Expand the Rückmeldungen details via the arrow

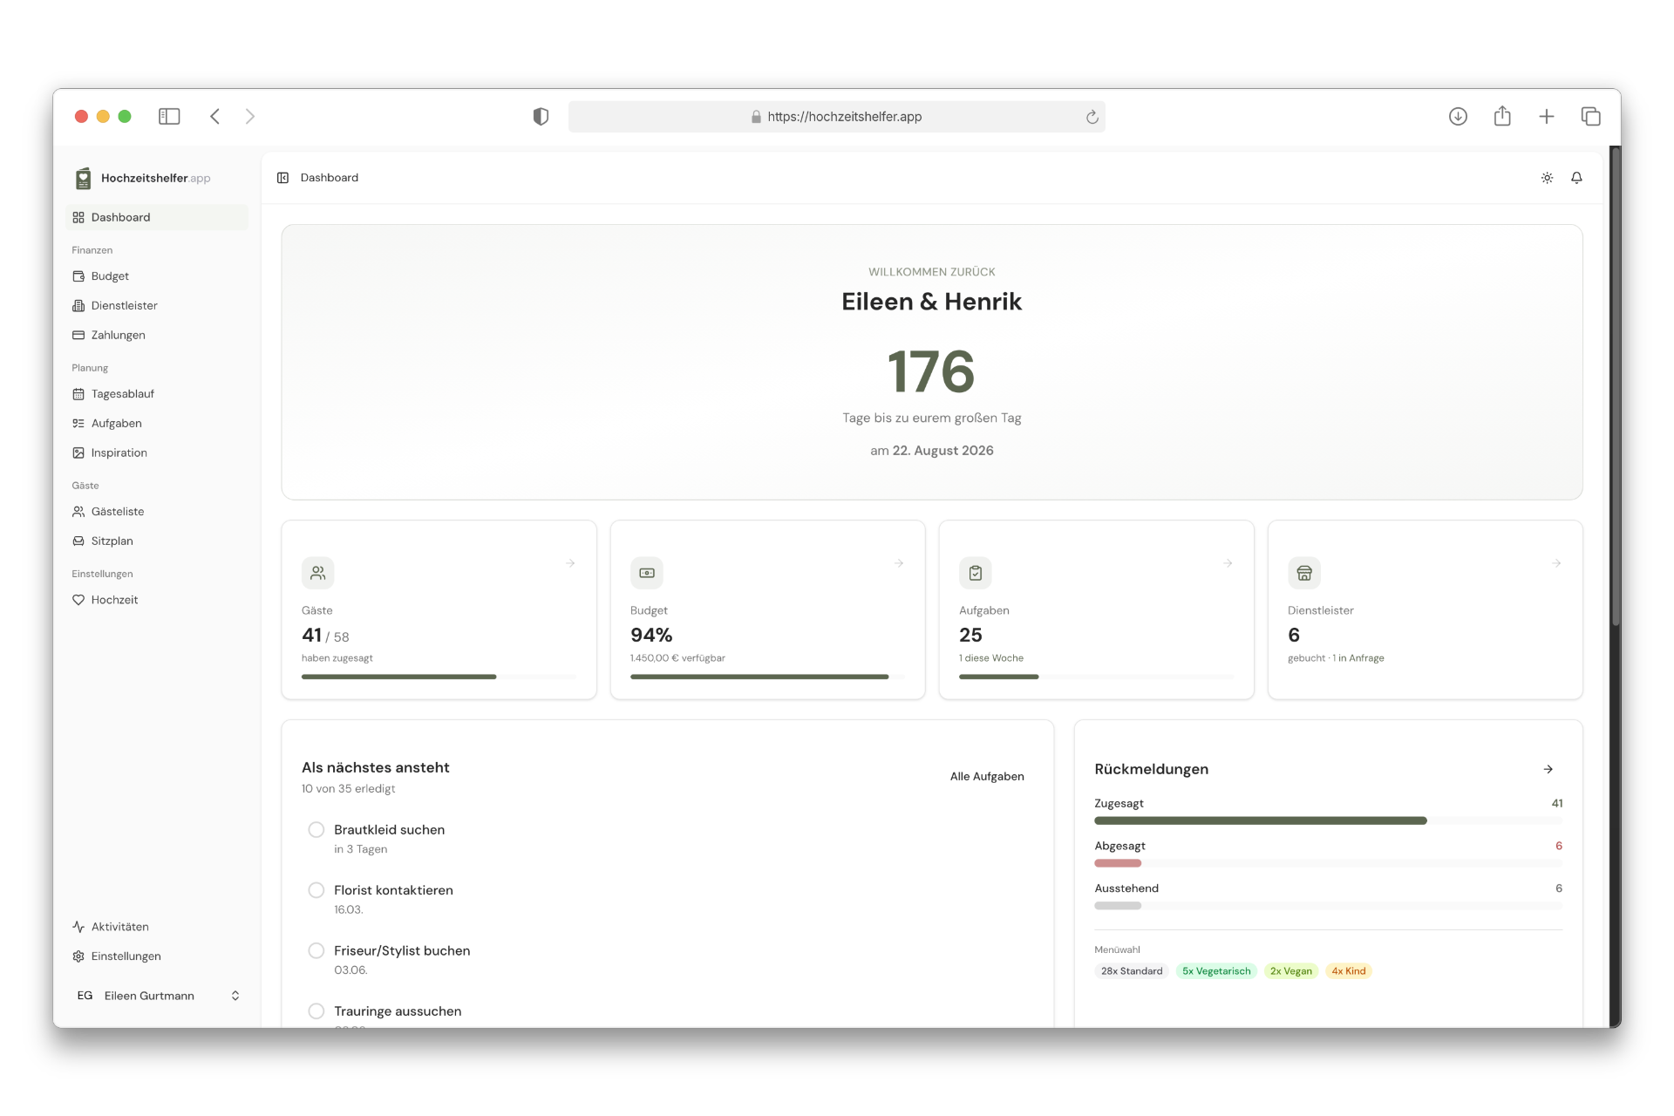pos(1548,769)
